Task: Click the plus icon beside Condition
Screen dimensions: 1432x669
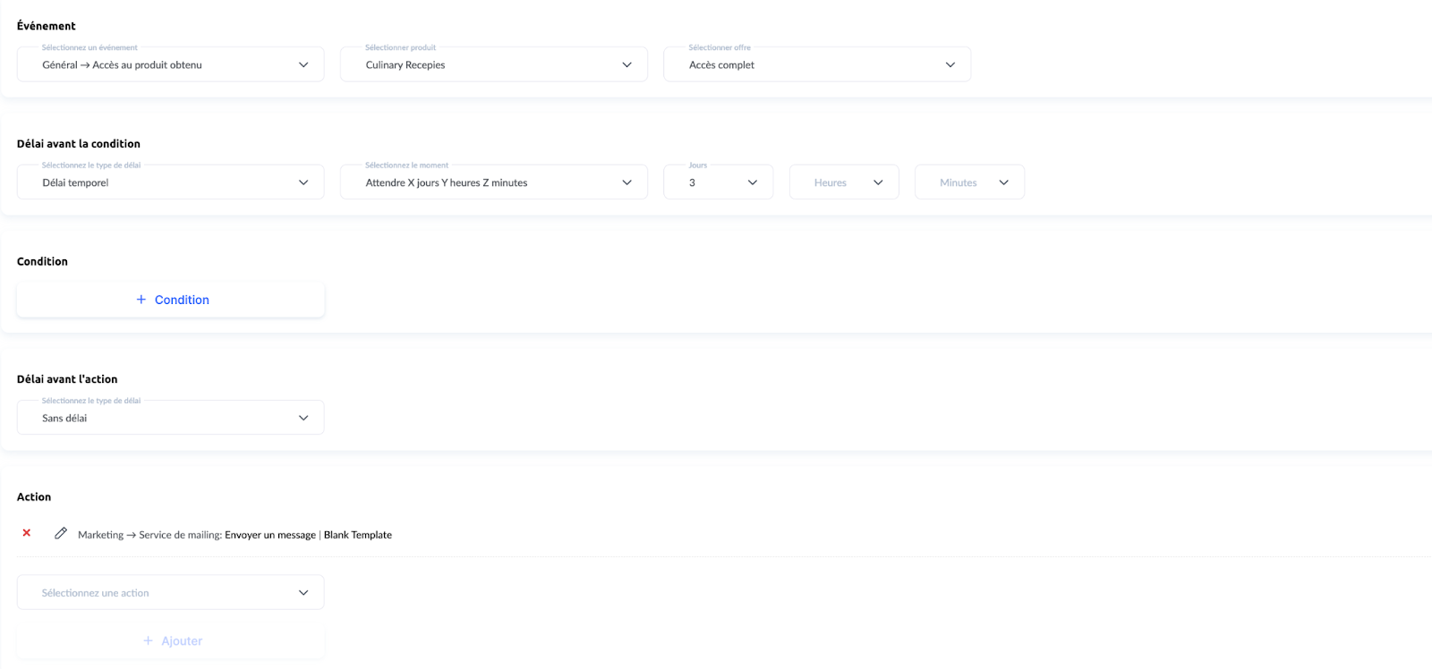Action: pyautogui.click(x=141, y=300)
